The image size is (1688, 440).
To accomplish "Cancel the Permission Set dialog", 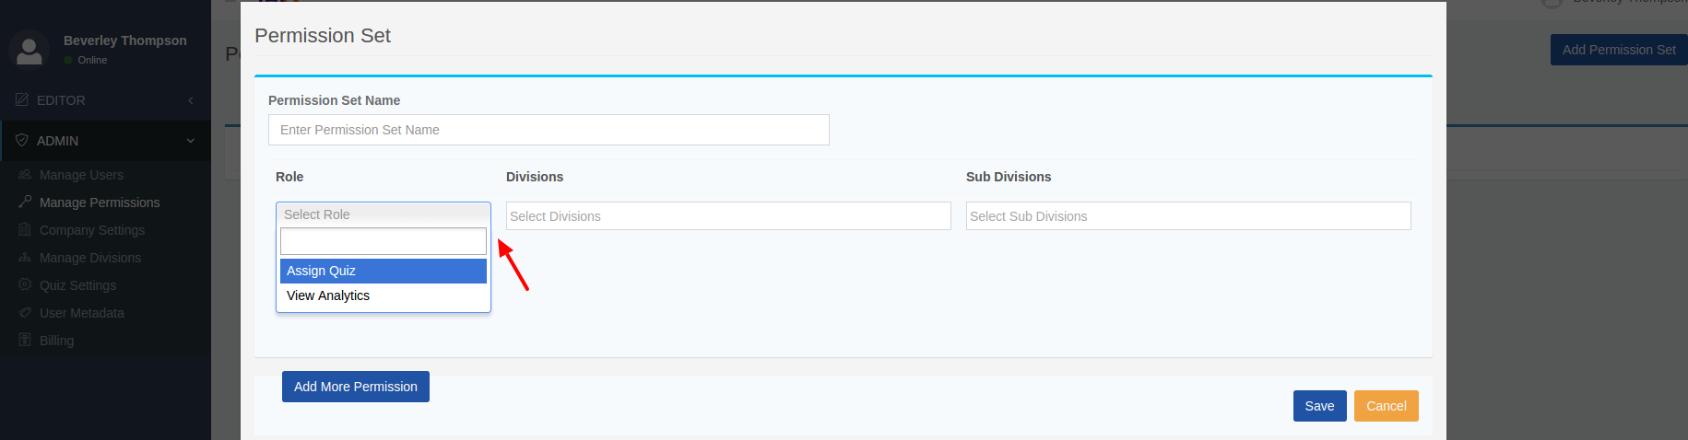I will coord(1386,406).
